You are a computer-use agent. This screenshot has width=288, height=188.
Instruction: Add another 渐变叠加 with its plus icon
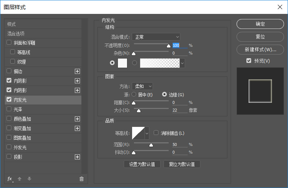coord(77,128)
